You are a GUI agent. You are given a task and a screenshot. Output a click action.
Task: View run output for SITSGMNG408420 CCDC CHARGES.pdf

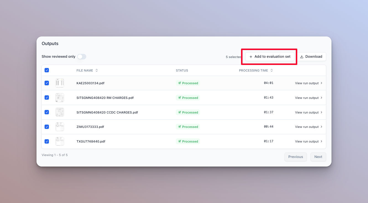click(307, 112)
